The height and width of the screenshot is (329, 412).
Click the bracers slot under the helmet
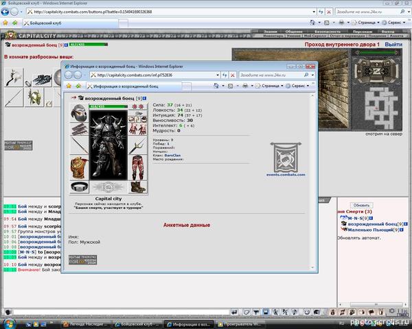[79, 130]
